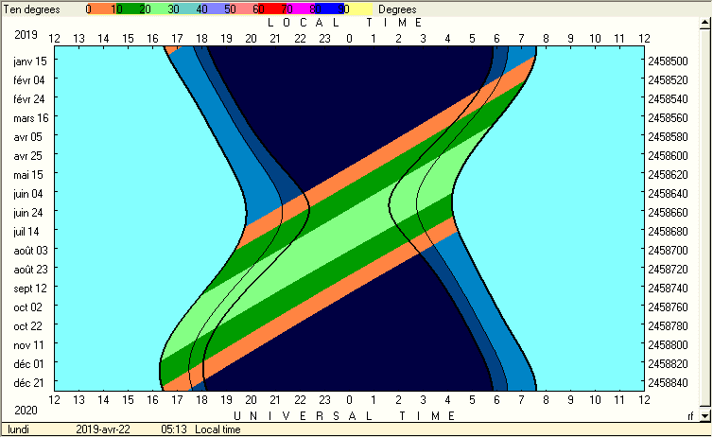Screen dimensions: 713x438
Task: Select the yellow 90 degrees legend swatch
Action: (358, 9)
